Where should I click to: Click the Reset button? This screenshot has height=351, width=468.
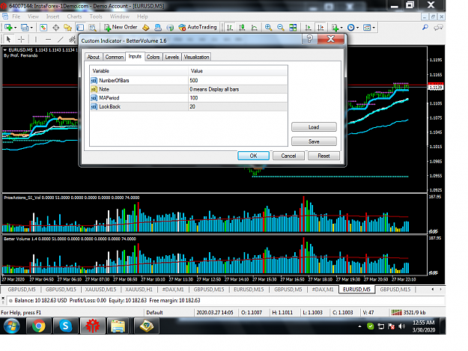click(x=323, y=156)
